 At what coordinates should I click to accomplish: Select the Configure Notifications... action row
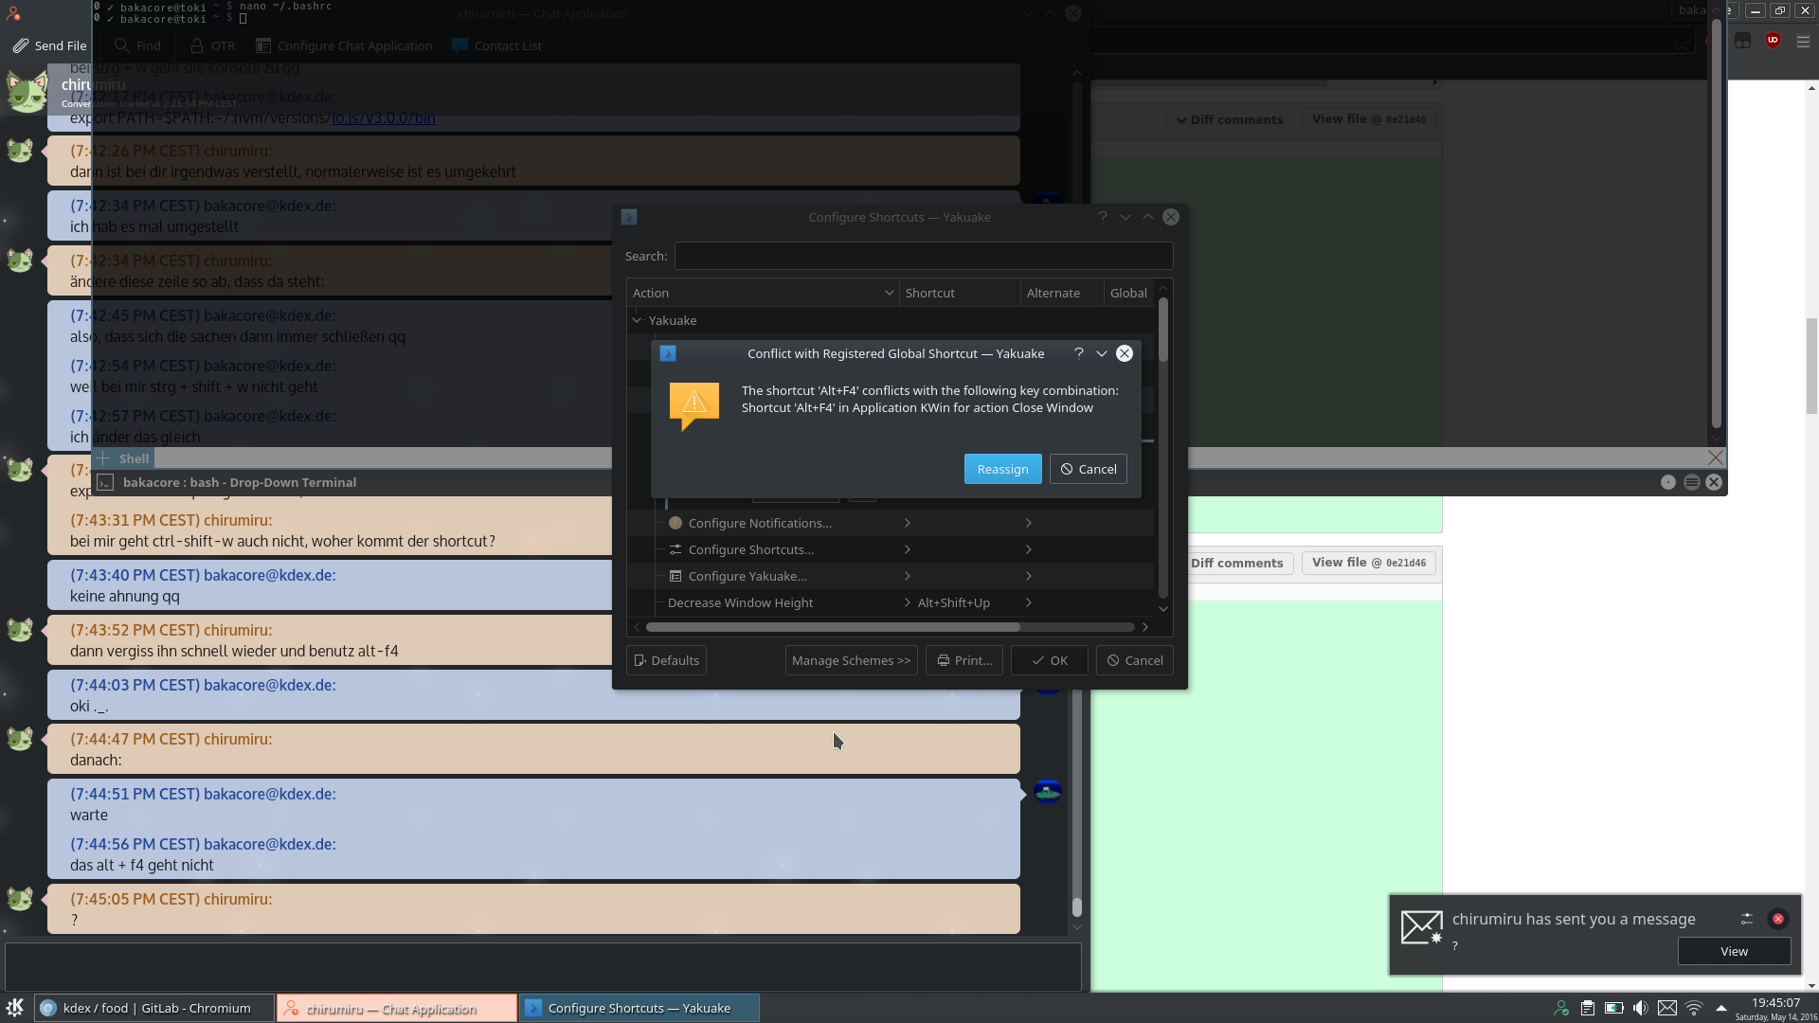891,523
